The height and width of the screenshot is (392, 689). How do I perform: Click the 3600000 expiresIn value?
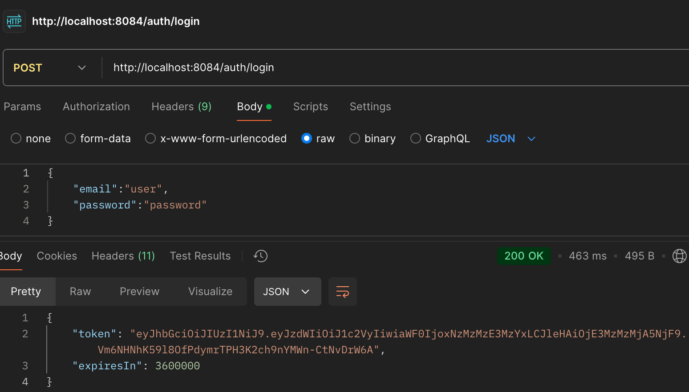pos(178,366)
